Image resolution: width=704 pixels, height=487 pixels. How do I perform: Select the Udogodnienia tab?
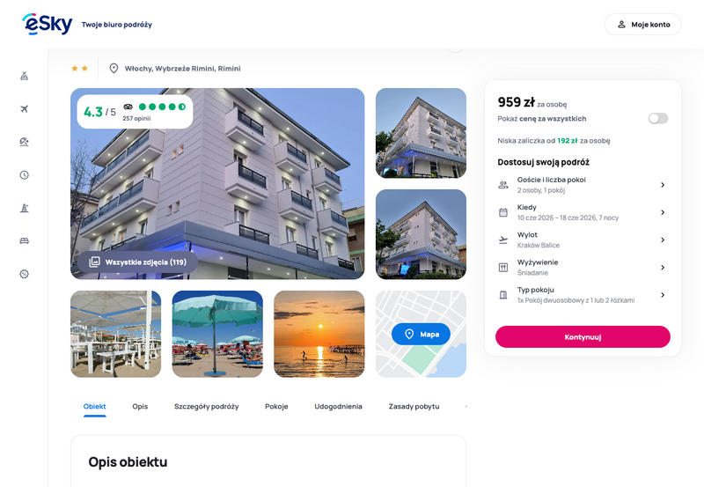338,407
